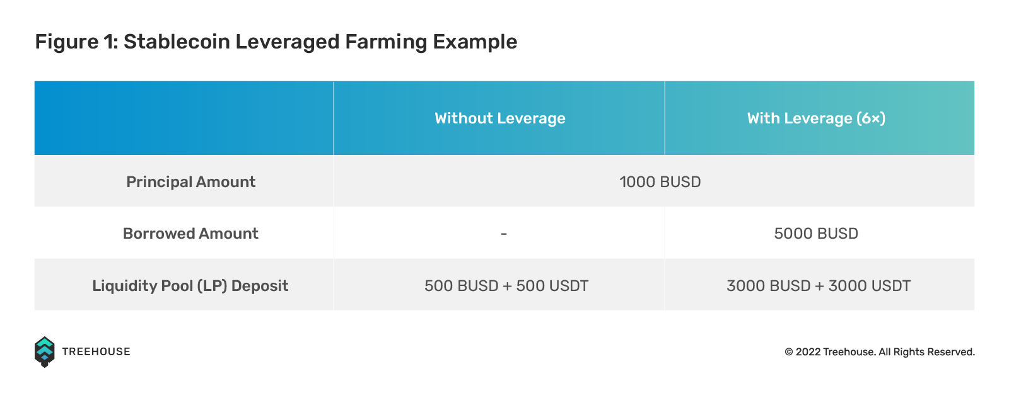Click the Treehouse hexagon logo icon
This screenshot has width=1009, height=393.
click(x=44, y=351)
